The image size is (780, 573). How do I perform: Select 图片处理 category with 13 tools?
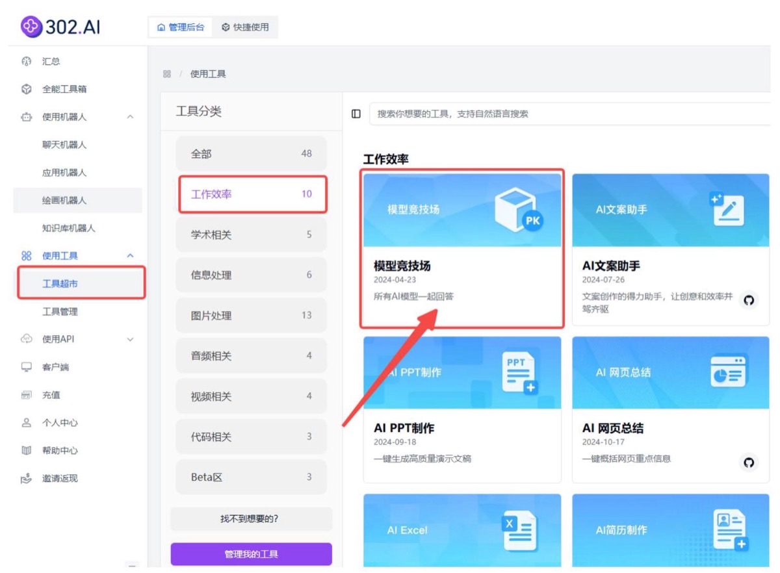click(252, 316)
